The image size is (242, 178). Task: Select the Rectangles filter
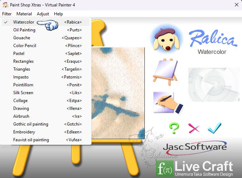[x=46, y=61]
